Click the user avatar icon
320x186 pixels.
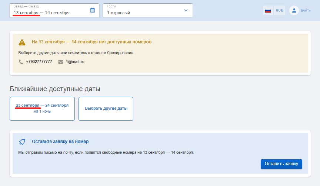pos(294,10)
